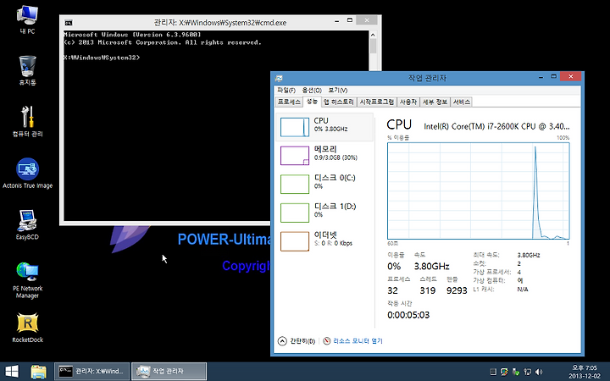Switch to the 프로세스 tab
The width and height of the screenshot is (610, 381).
click(289, 102)
